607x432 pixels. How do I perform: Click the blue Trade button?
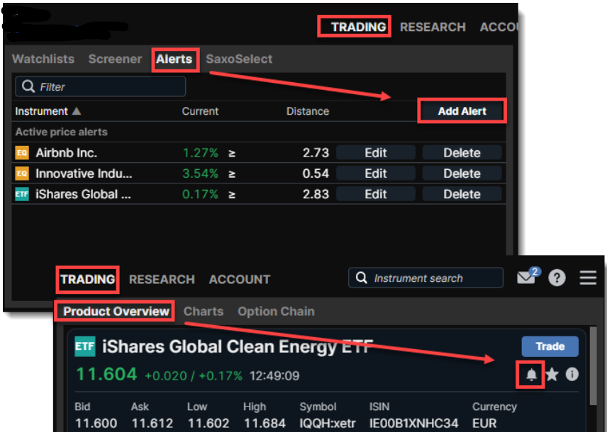[550, 346]
